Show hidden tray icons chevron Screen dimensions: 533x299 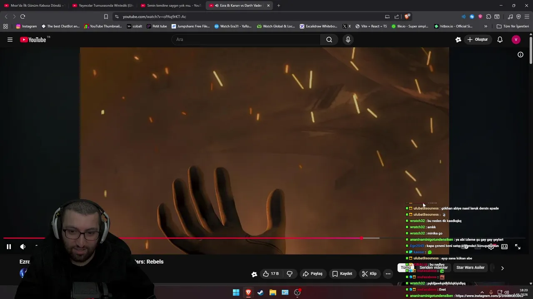pyautogui.click(x=482, y=292)
